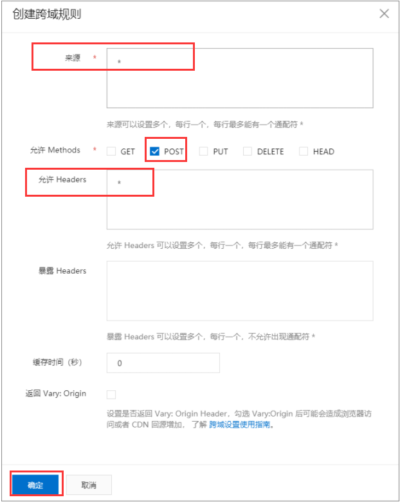
Task: Open the 跨域设置使用指南 link
Action: 240,424
